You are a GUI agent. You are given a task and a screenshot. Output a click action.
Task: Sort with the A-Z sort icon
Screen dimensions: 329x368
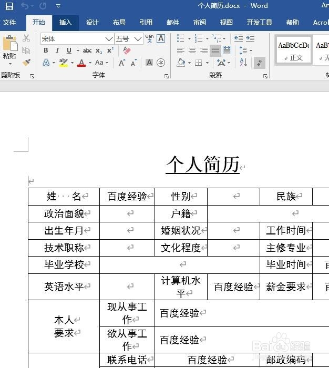point(243,63)
